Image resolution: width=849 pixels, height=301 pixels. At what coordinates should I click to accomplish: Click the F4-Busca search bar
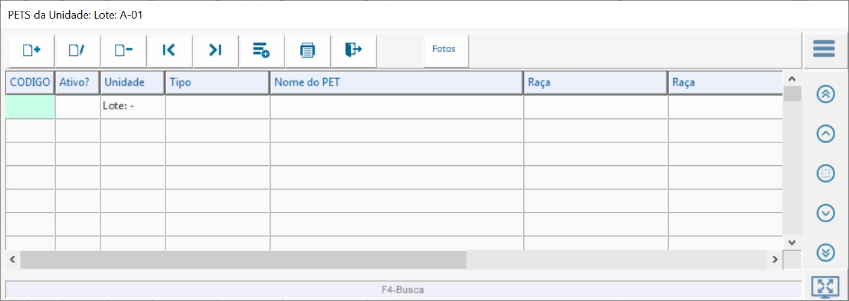(x=403, y=290)
